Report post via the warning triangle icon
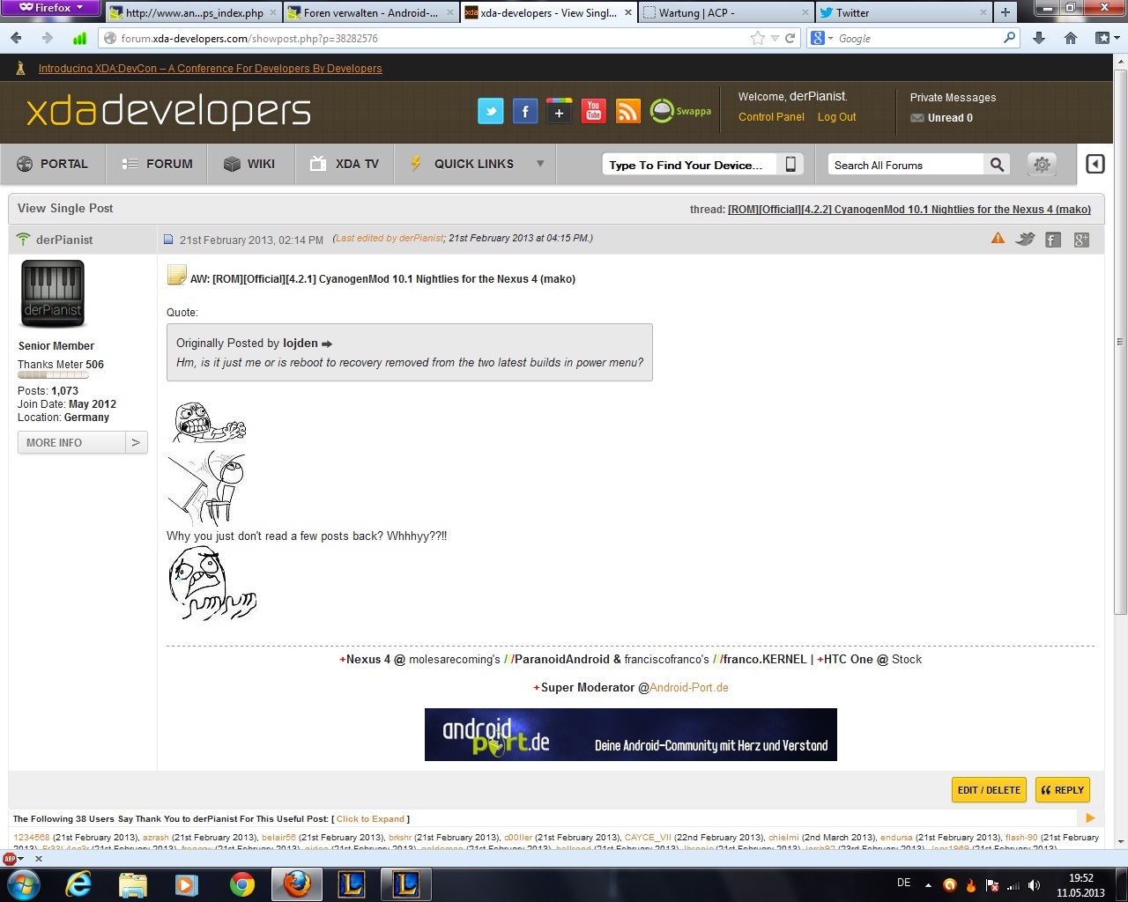 point(998,239)
